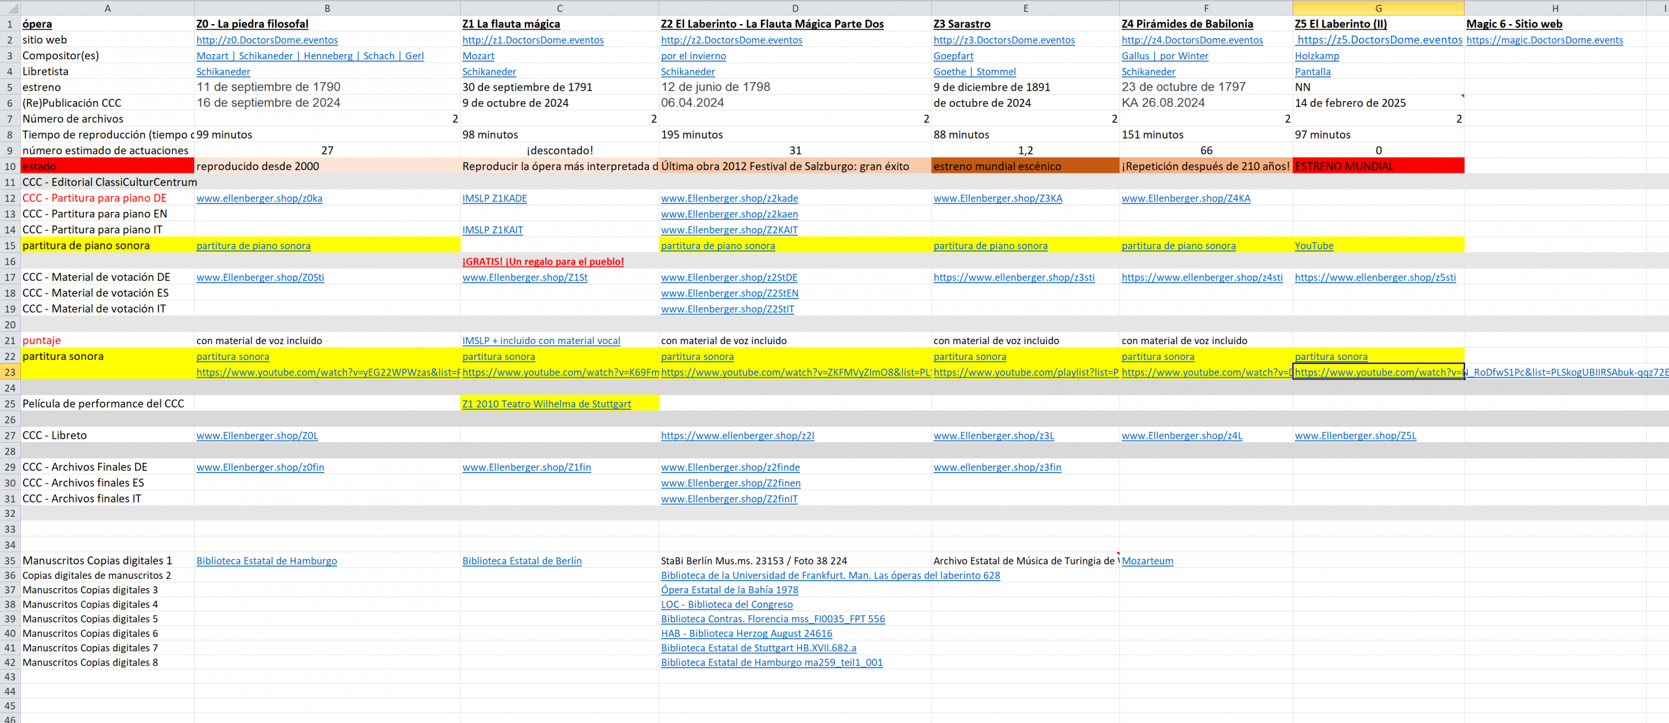Select the '151 minutos' cell
Viewport: 1669px width, 723px height.
coord(1206,135)
